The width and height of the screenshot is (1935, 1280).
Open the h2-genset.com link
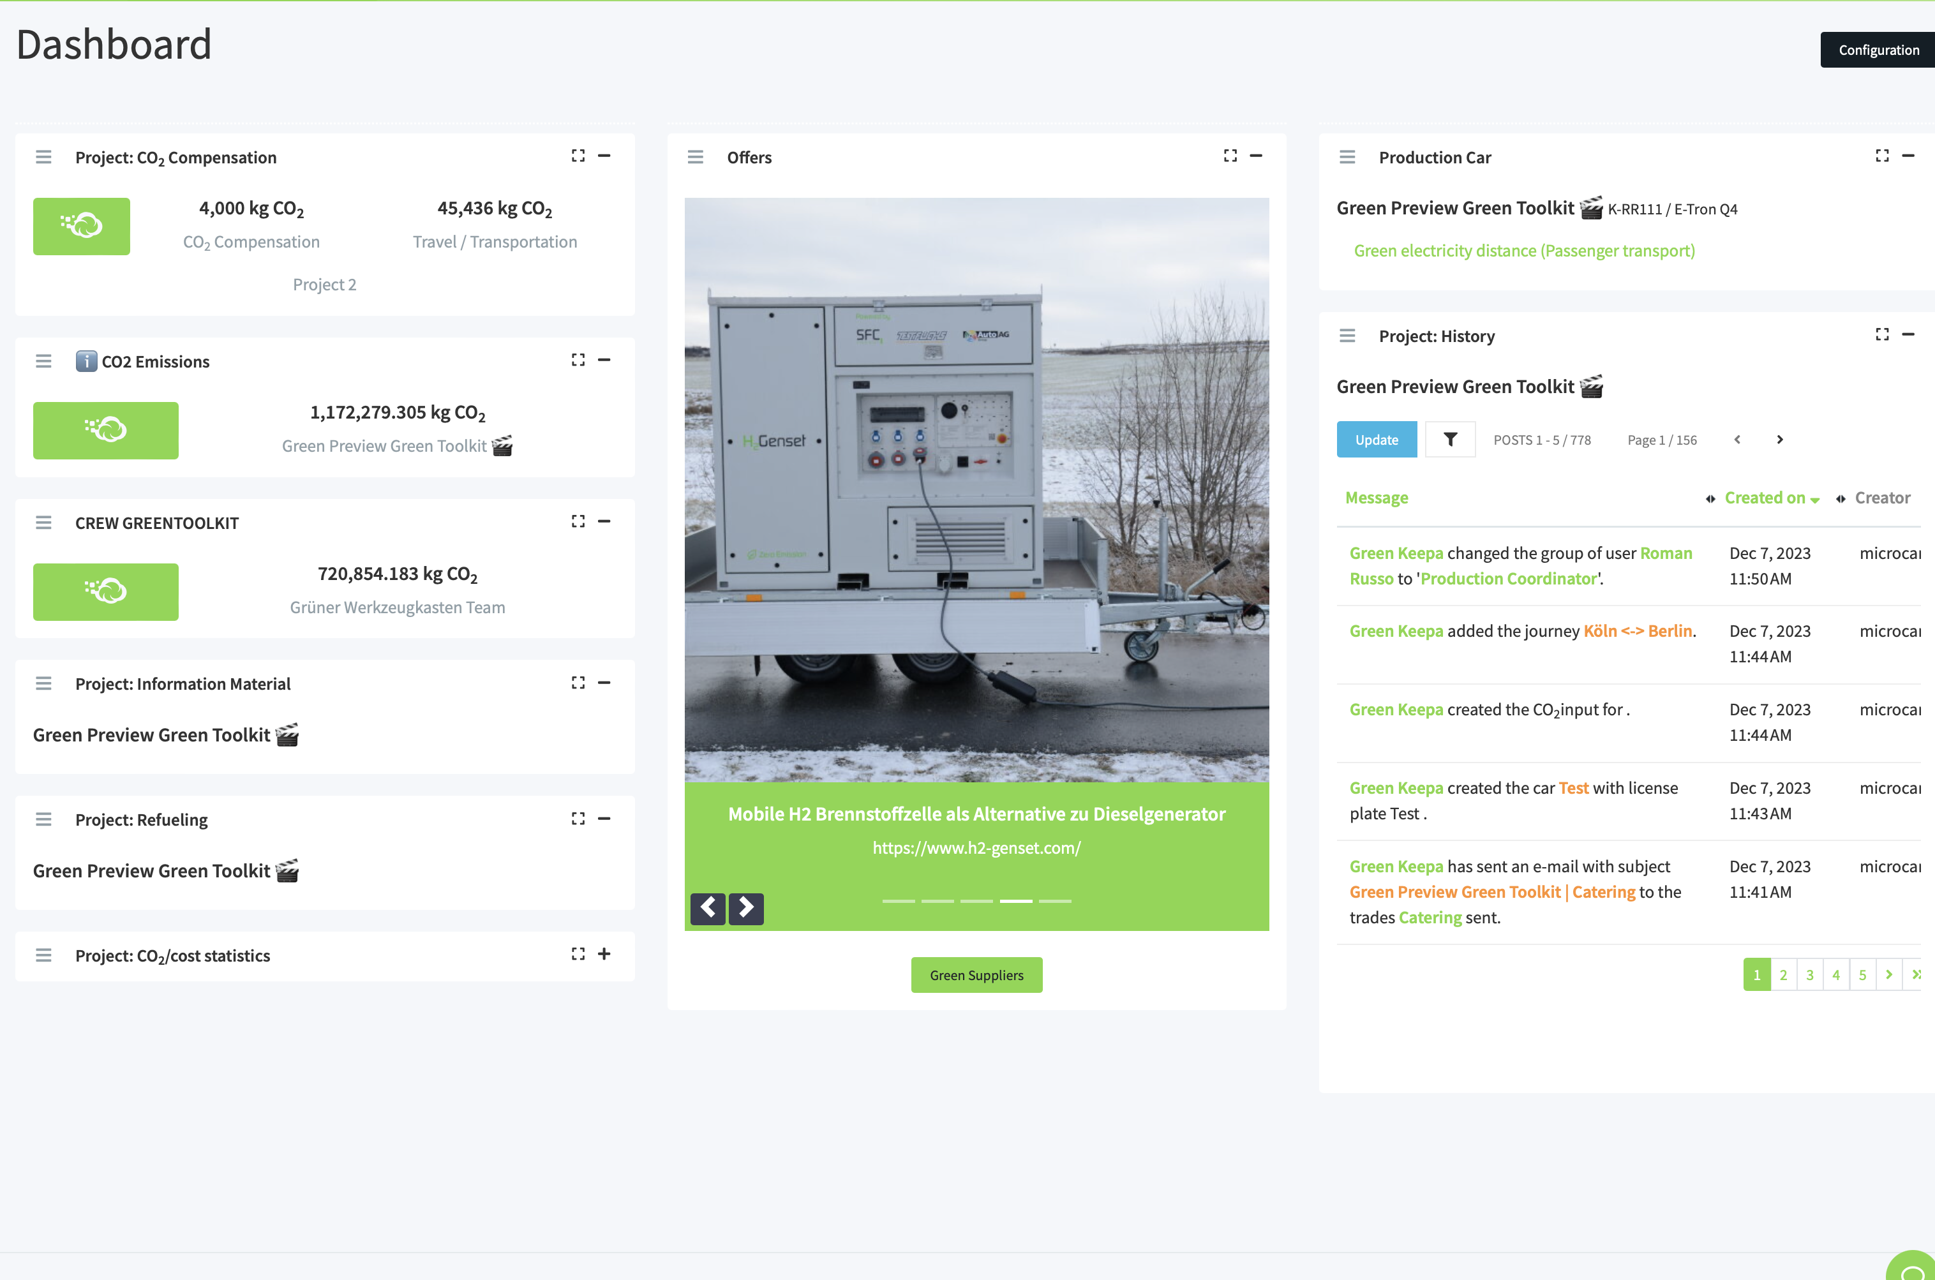click(x=976, y=848)
